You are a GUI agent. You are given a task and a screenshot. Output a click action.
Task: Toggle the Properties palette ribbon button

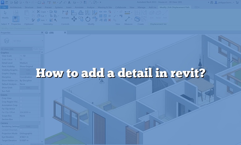click(x=16, y=19)
